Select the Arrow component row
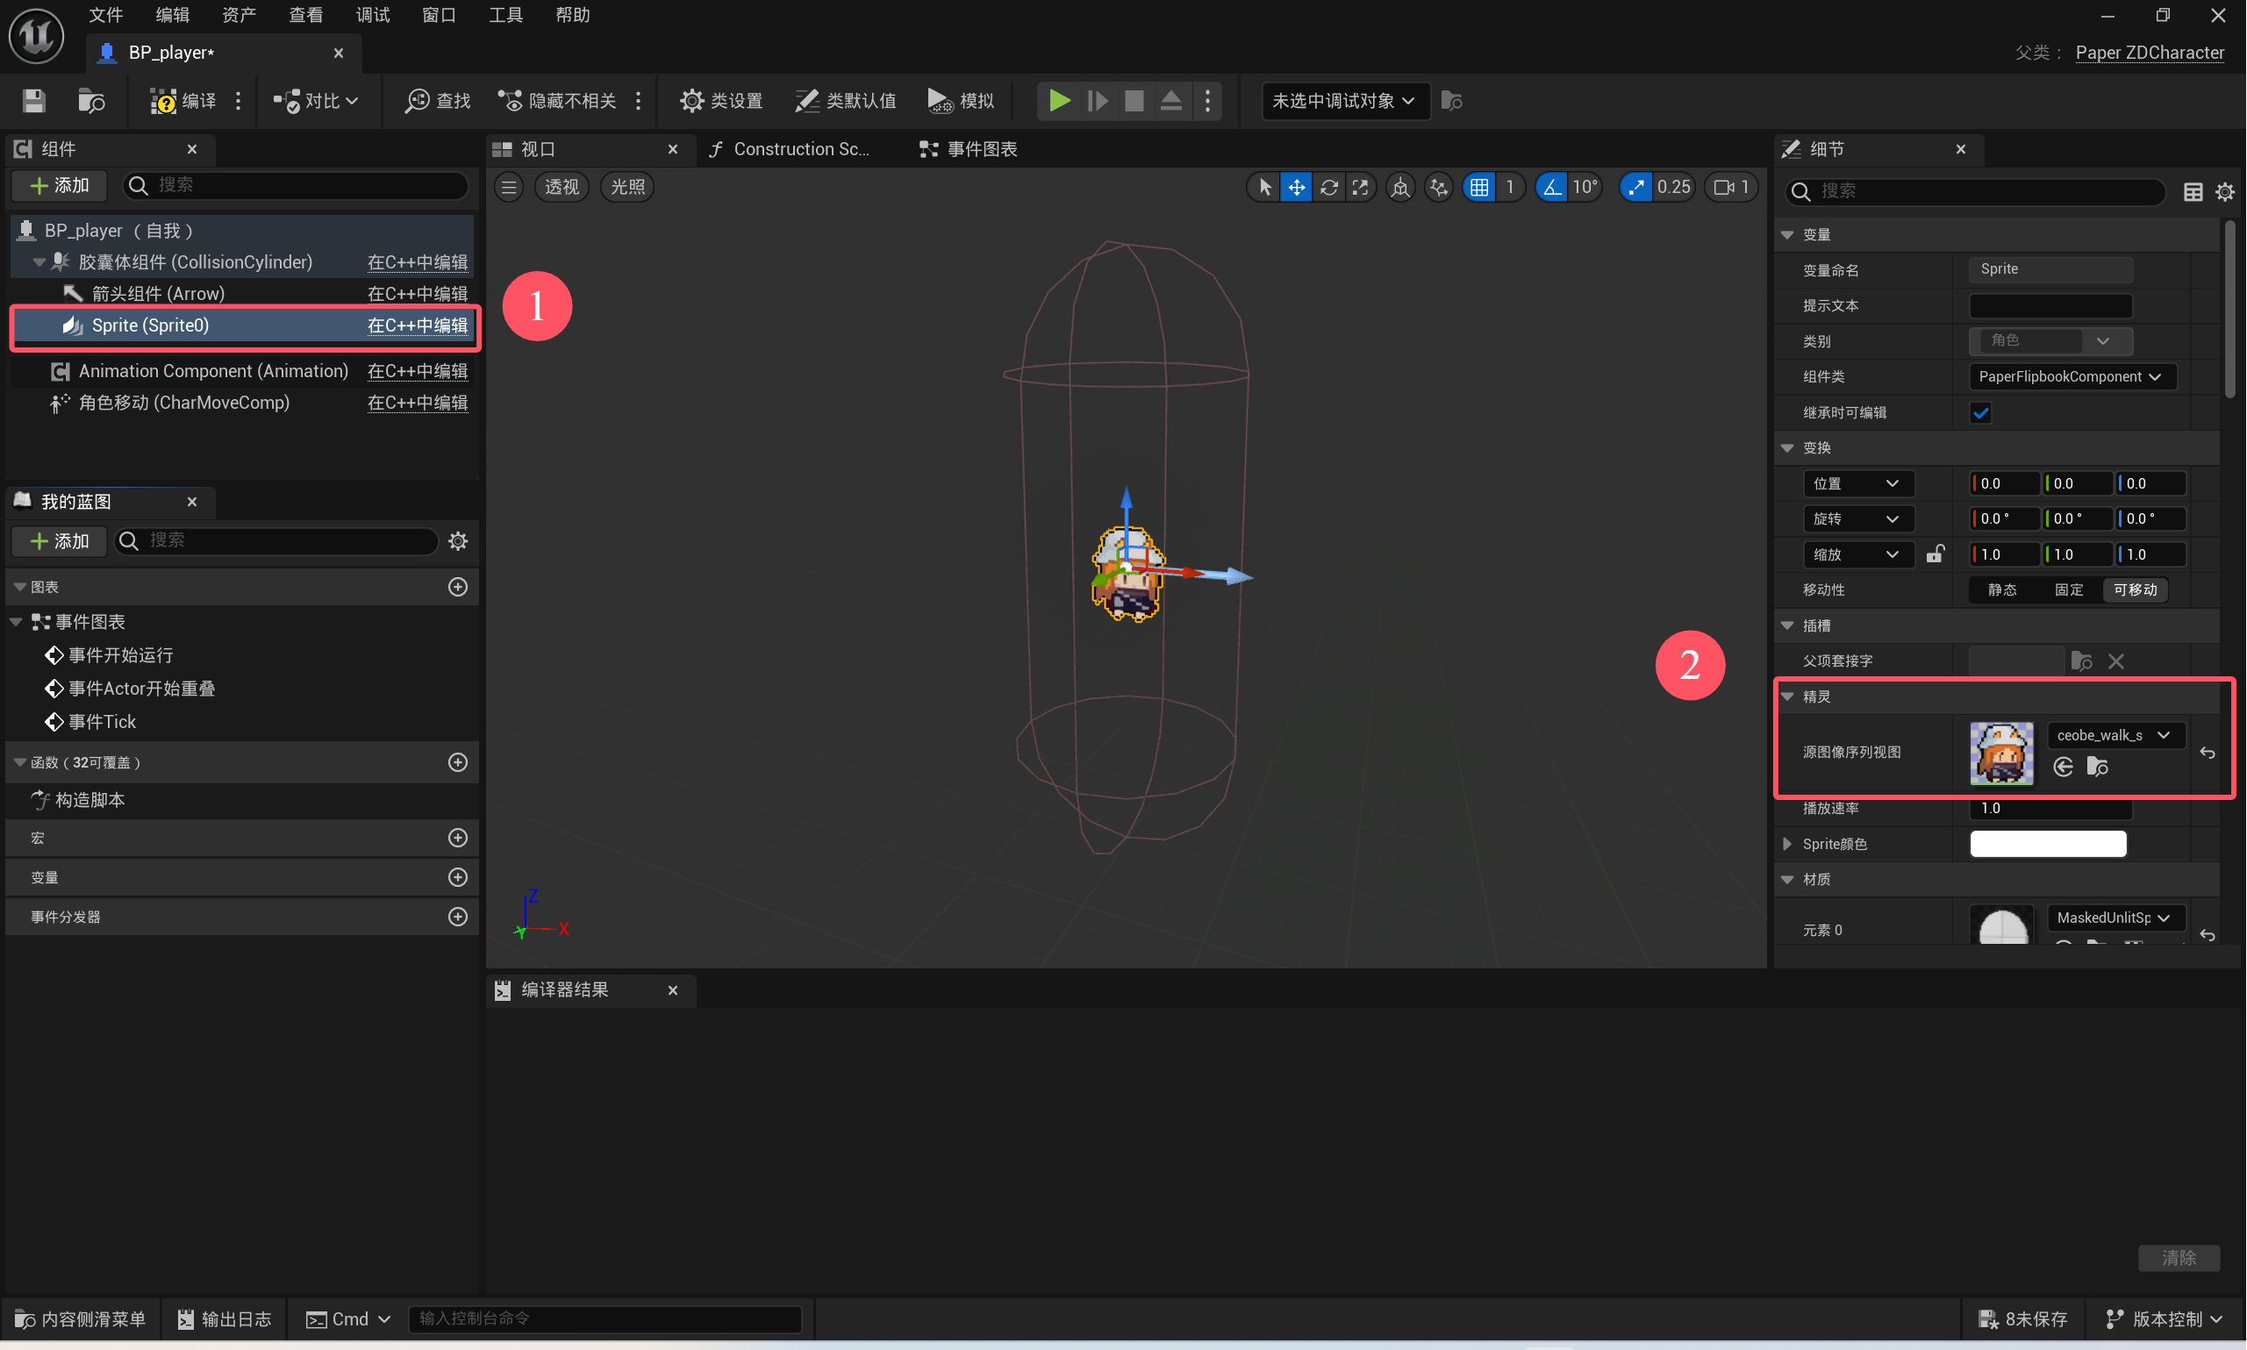Viewport: 2247px width, 1350px height. pos(243,294)
